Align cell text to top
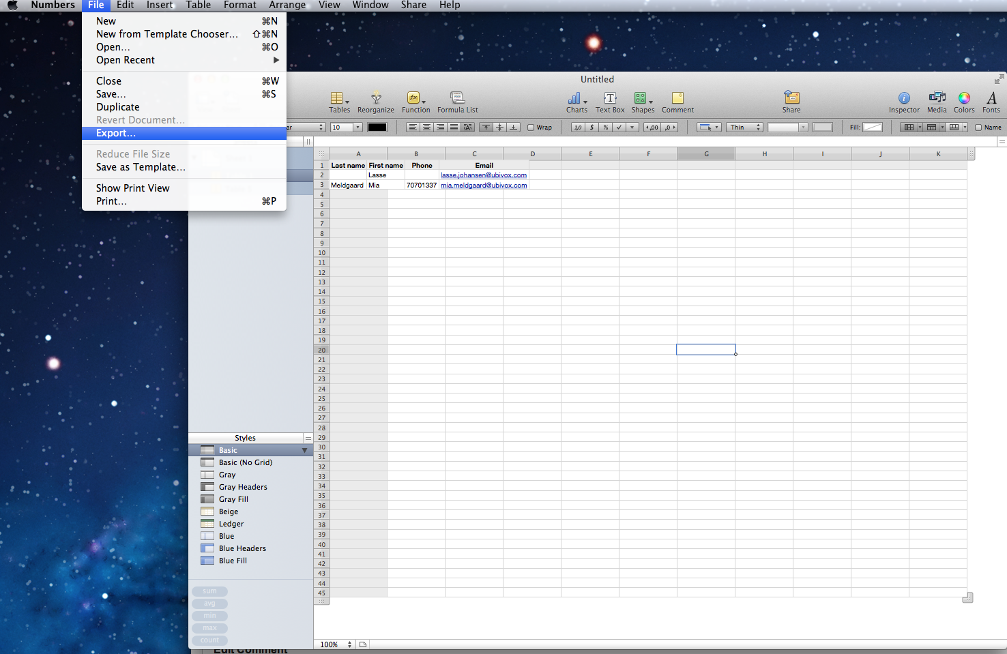The width and height of the screenshot is (1007, 654). click(x=486, y=128)
